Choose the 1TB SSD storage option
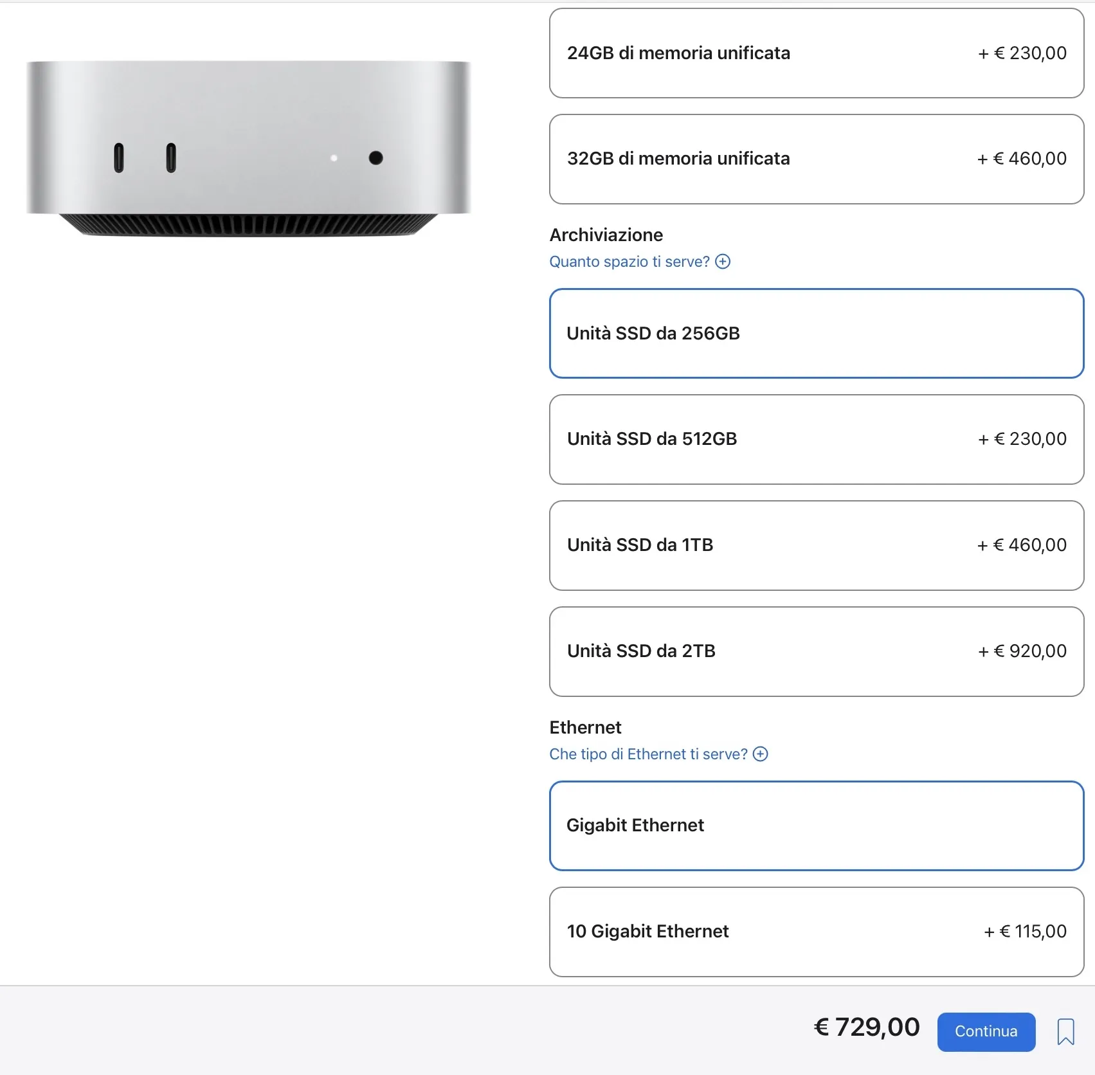This screenshot has width=1095, height=1075. coord(816,545)
